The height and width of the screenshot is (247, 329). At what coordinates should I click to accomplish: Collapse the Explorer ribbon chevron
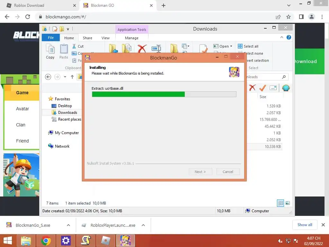281,37
